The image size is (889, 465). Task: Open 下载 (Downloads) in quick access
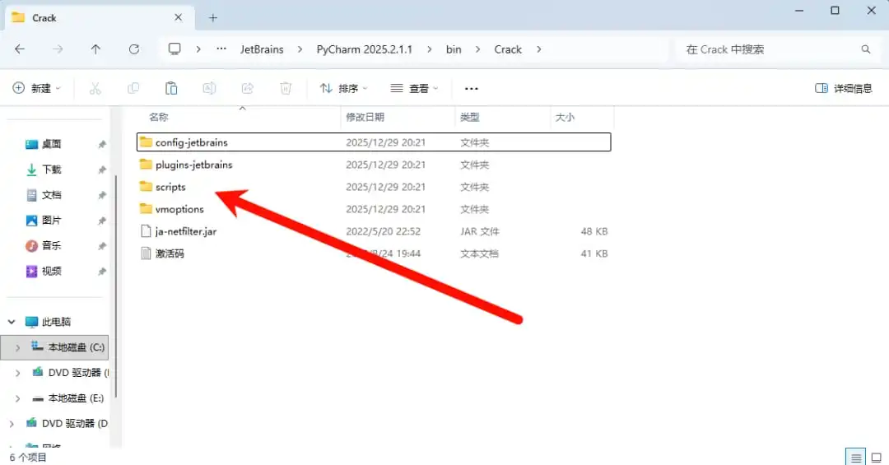[x=52, y=170]
